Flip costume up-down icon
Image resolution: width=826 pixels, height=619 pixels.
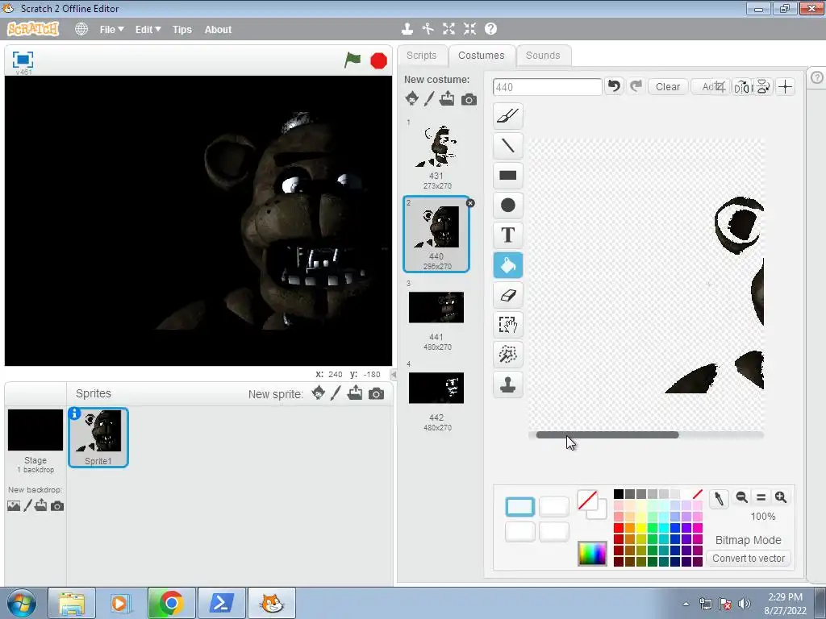pyautogui.click(x=763, y=87)
